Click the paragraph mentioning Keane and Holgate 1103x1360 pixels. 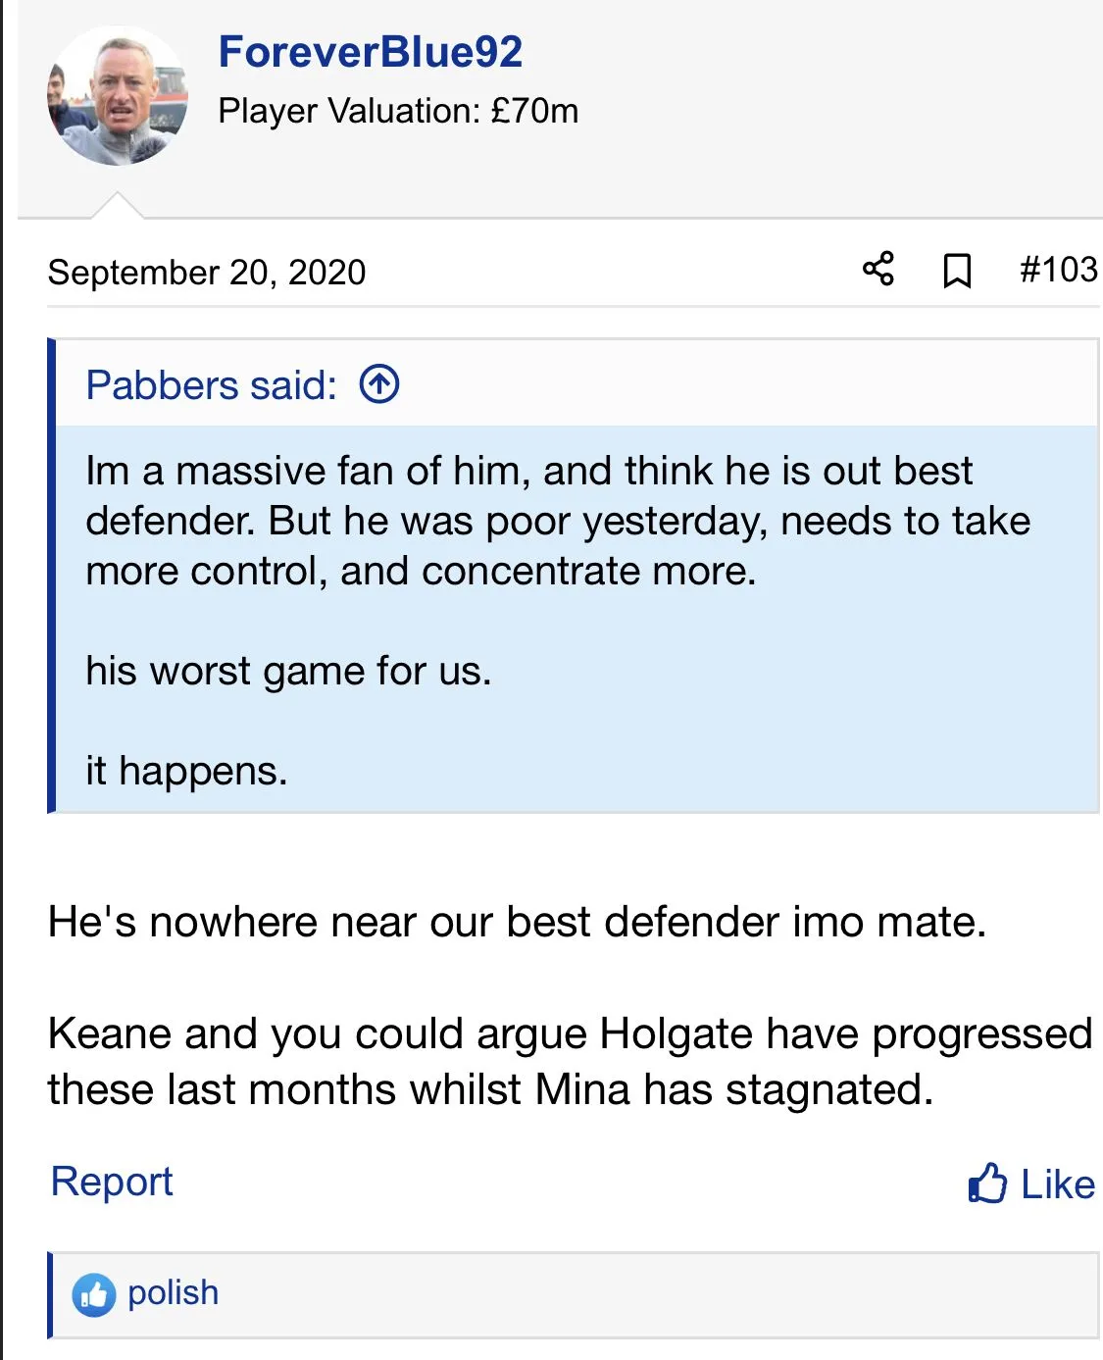[569, 1061]
